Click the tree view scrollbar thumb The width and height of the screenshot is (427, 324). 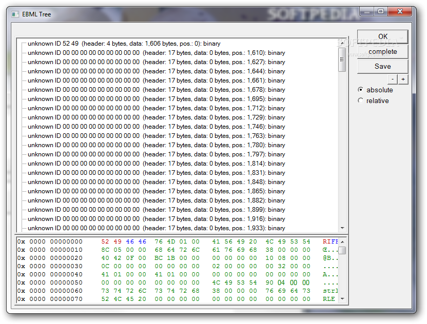(342, 59)
